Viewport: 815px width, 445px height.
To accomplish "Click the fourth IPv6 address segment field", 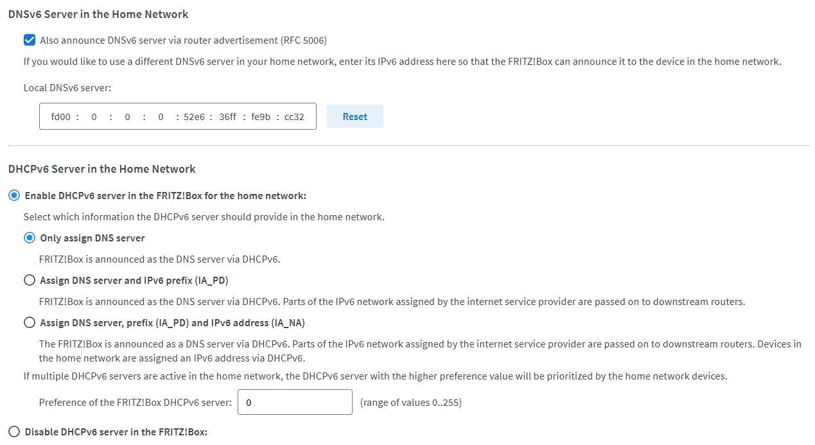I will coord(161,117).
